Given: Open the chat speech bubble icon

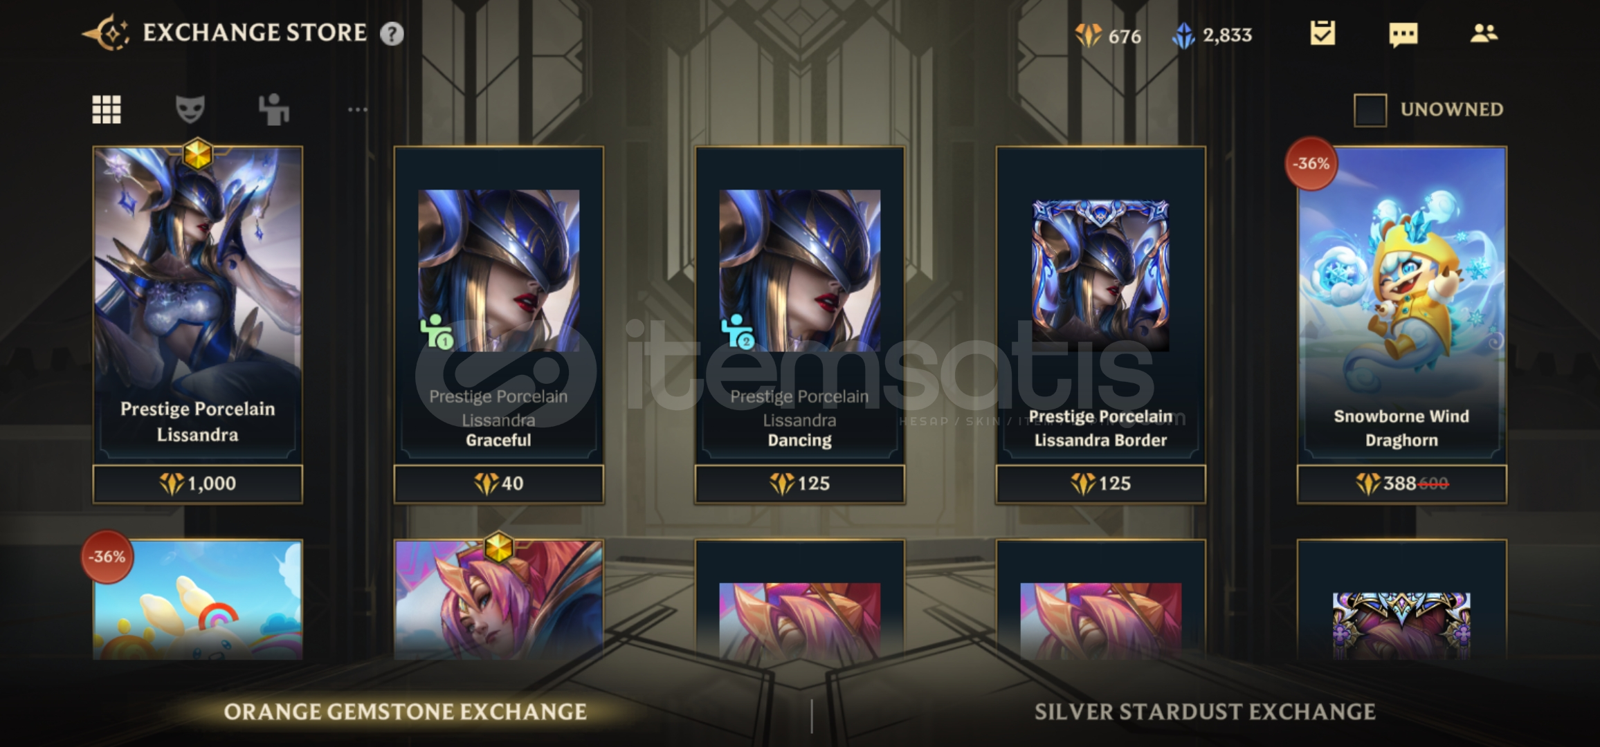Looking at the screenshot, I should 1403,35.
